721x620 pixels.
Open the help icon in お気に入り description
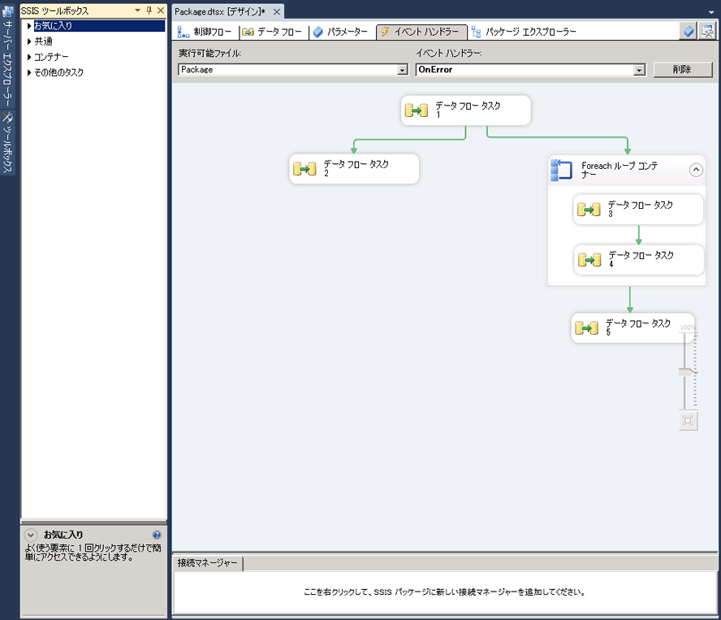click(x=157, y=535)
